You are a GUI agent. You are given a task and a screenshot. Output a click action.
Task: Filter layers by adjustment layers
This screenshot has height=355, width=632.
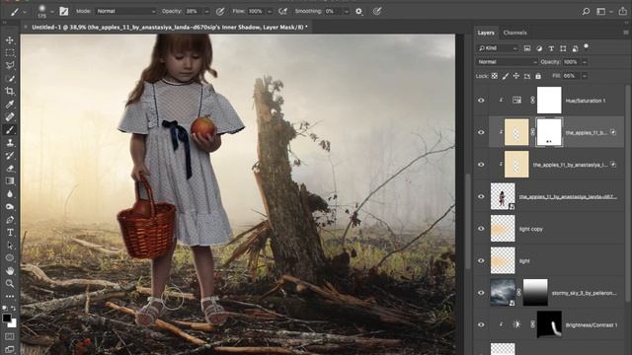[x=539, y=48]
